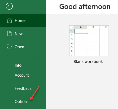Click row number 1 in the preview
Image resolution: width=118 pixels, height=109 pixels.
tap(72, 31)
